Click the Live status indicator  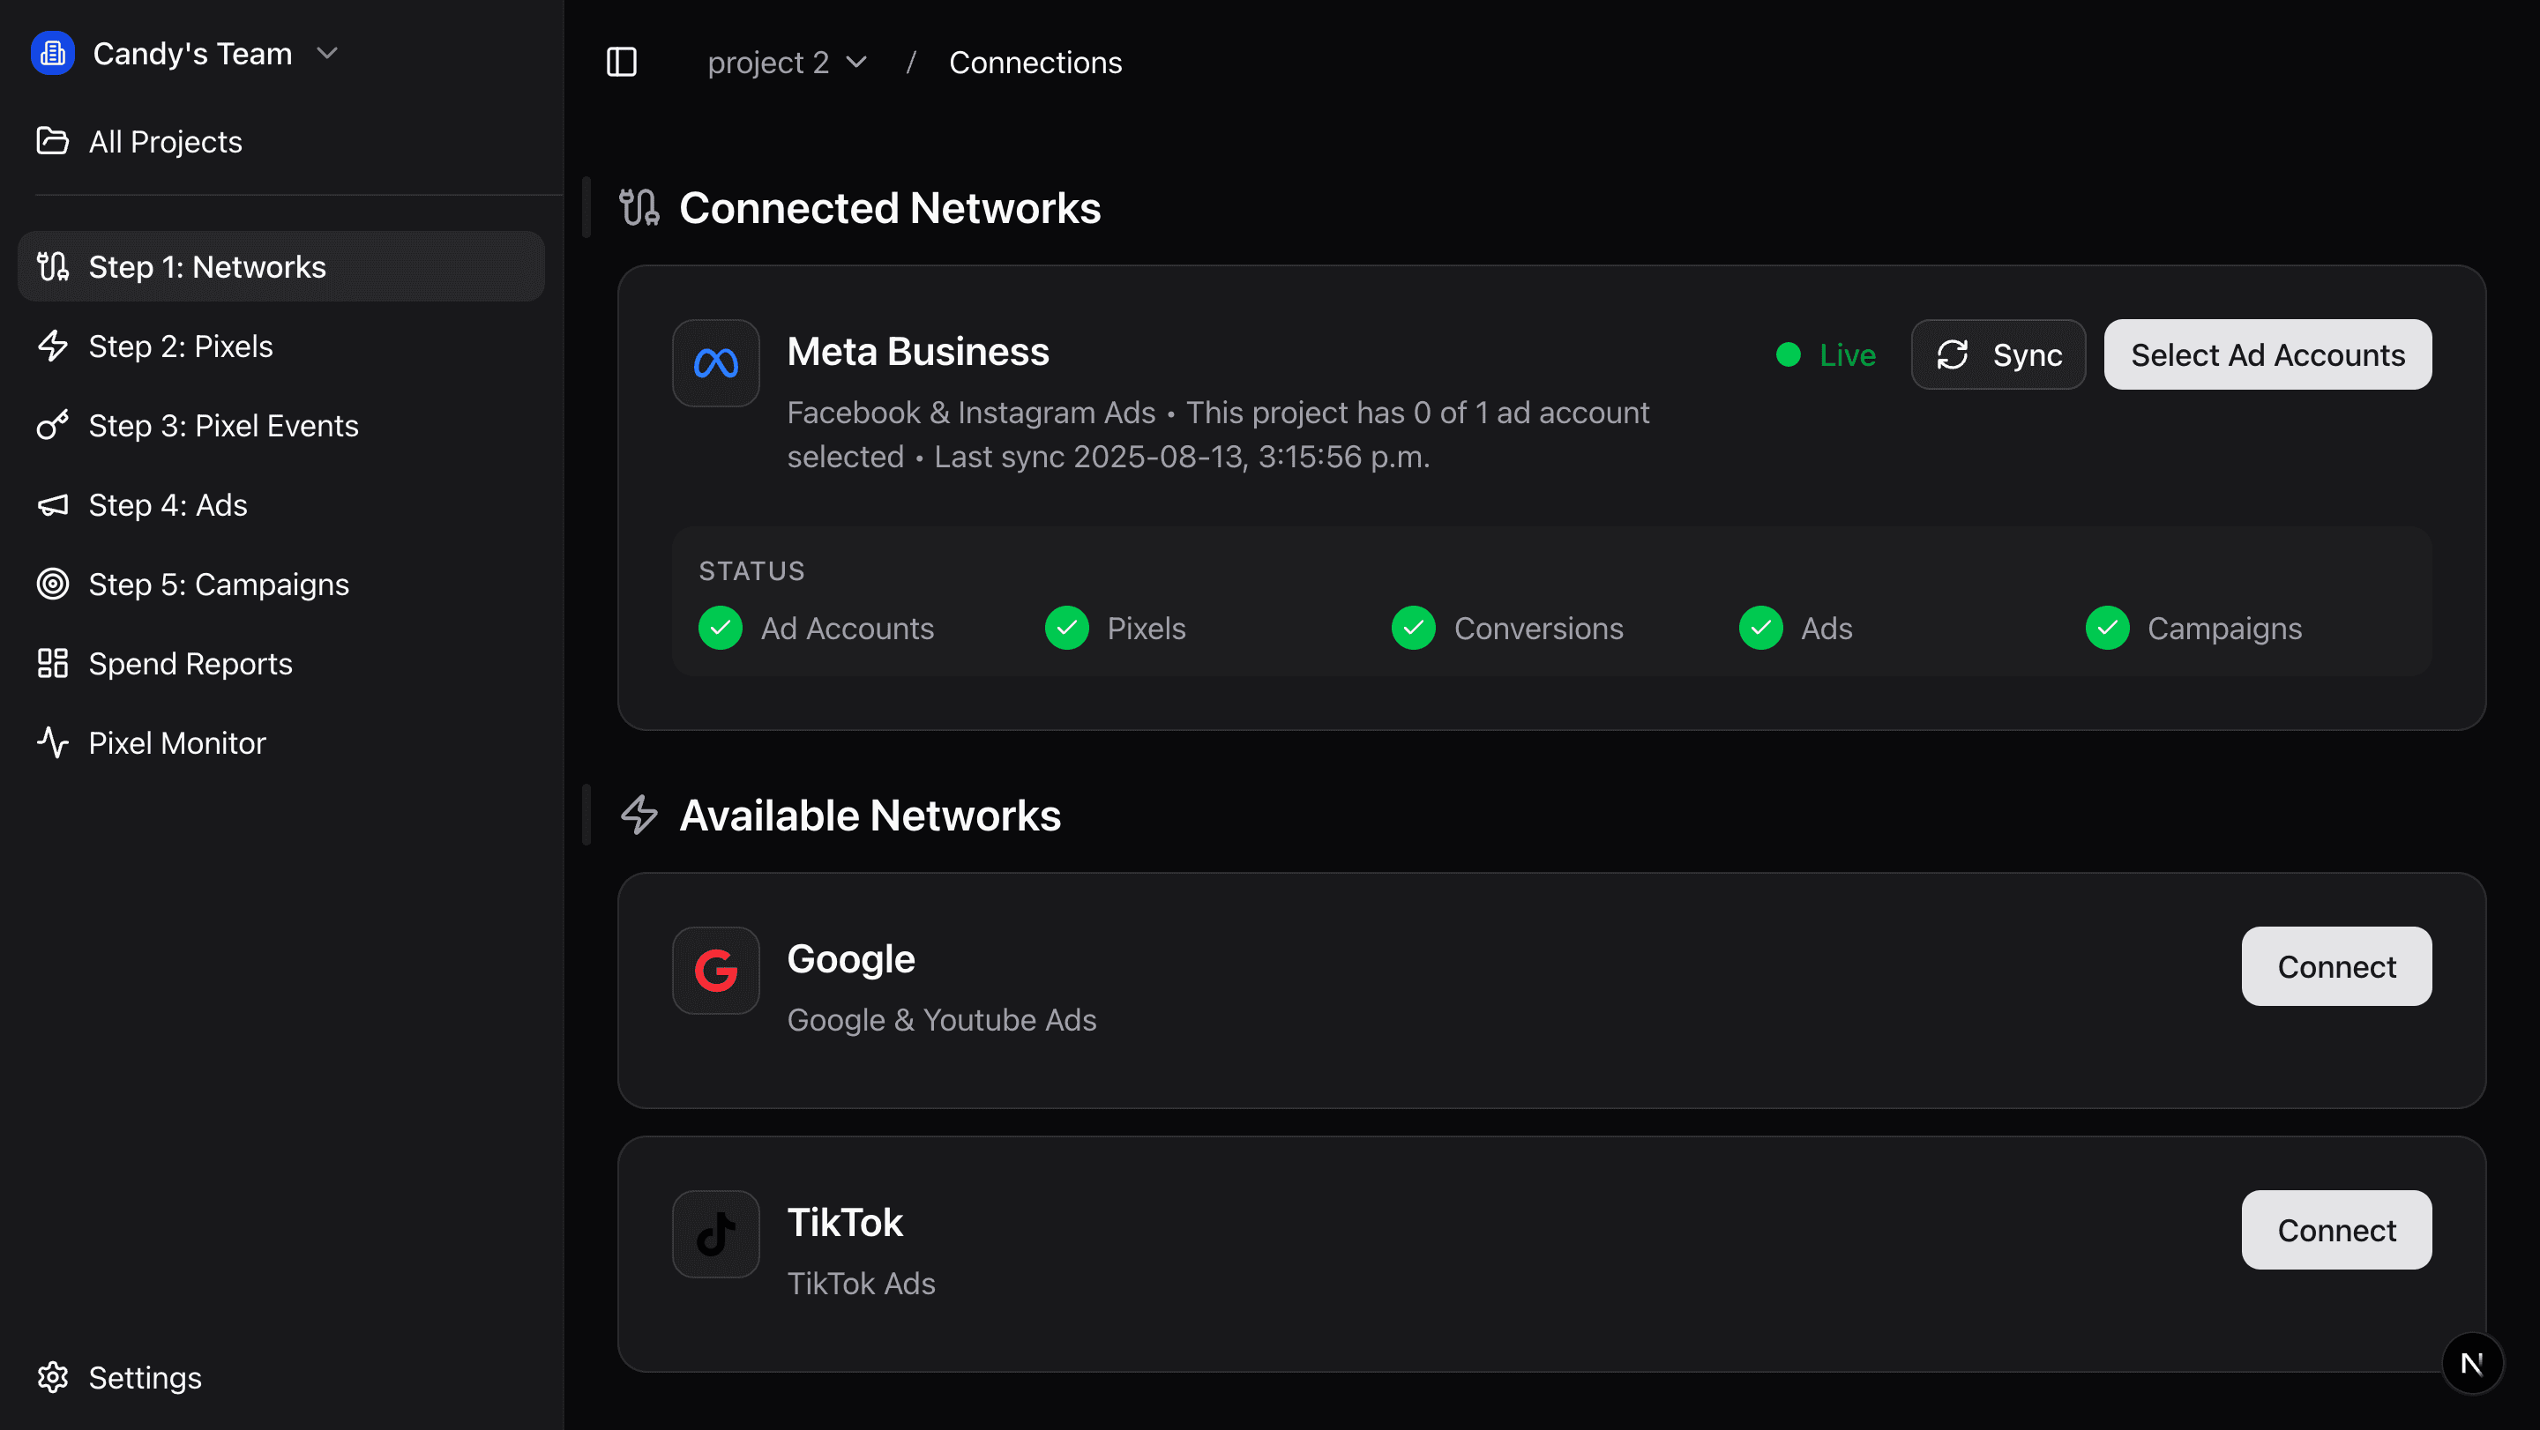coord(1825,354)
